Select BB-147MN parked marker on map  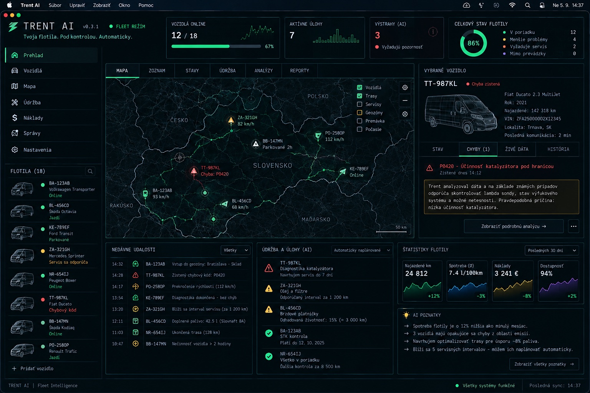pyautogui.click(x=256, y=144)
